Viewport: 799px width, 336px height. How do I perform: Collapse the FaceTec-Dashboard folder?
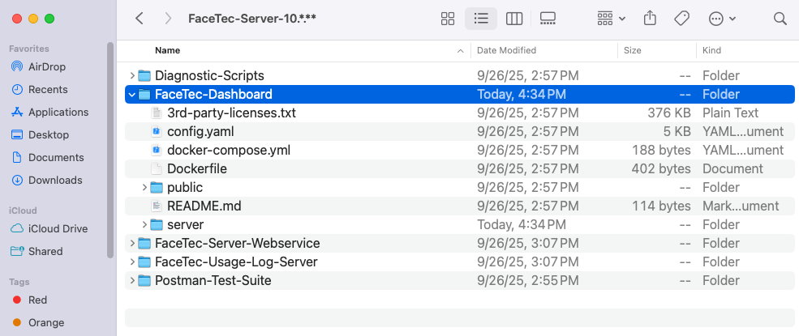[x=131, y=95]
